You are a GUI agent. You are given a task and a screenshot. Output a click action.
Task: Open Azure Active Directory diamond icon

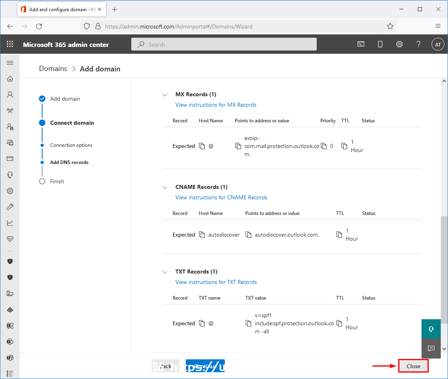tap(10, 310)
